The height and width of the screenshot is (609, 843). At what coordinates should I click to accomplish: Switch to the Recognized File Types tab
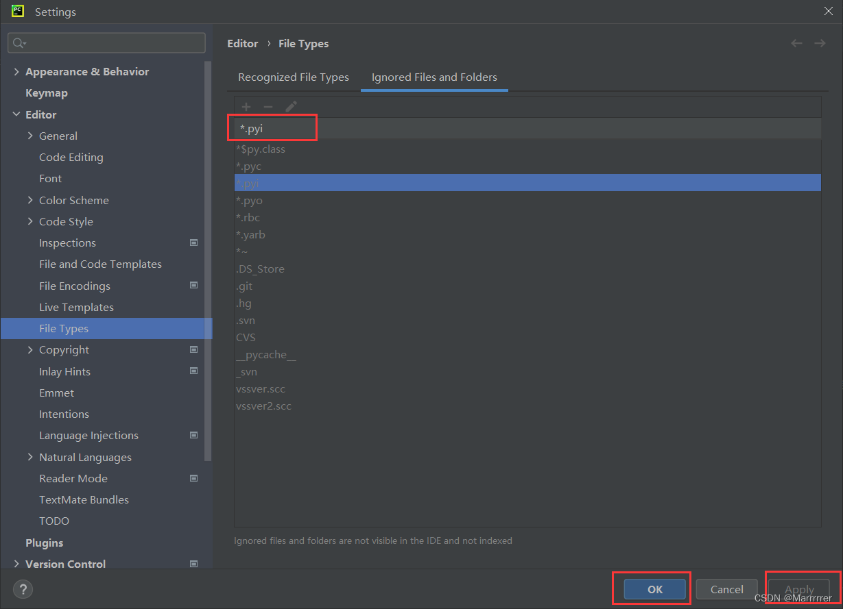click(294, 77)
